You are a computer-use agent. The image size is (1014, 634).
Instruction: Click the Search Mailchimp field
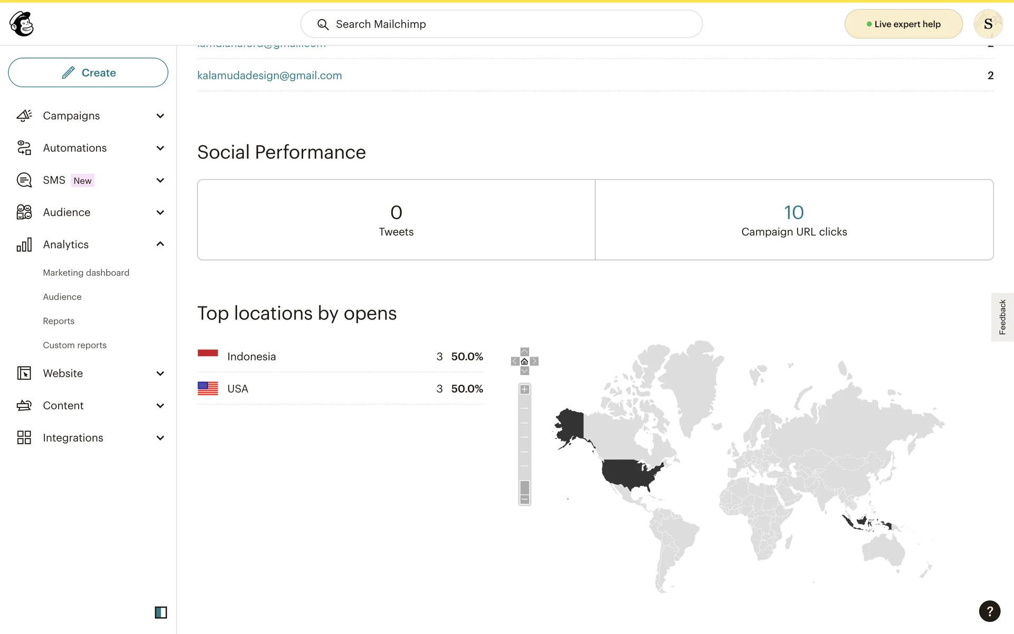pos(502,24)
